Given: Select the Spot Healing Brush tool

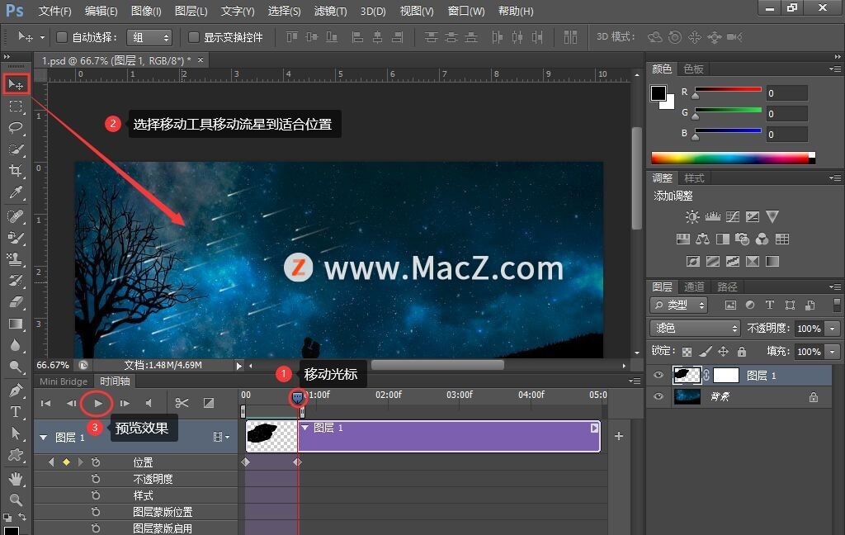Looking at the screenshot, I should tap(16, 215).
